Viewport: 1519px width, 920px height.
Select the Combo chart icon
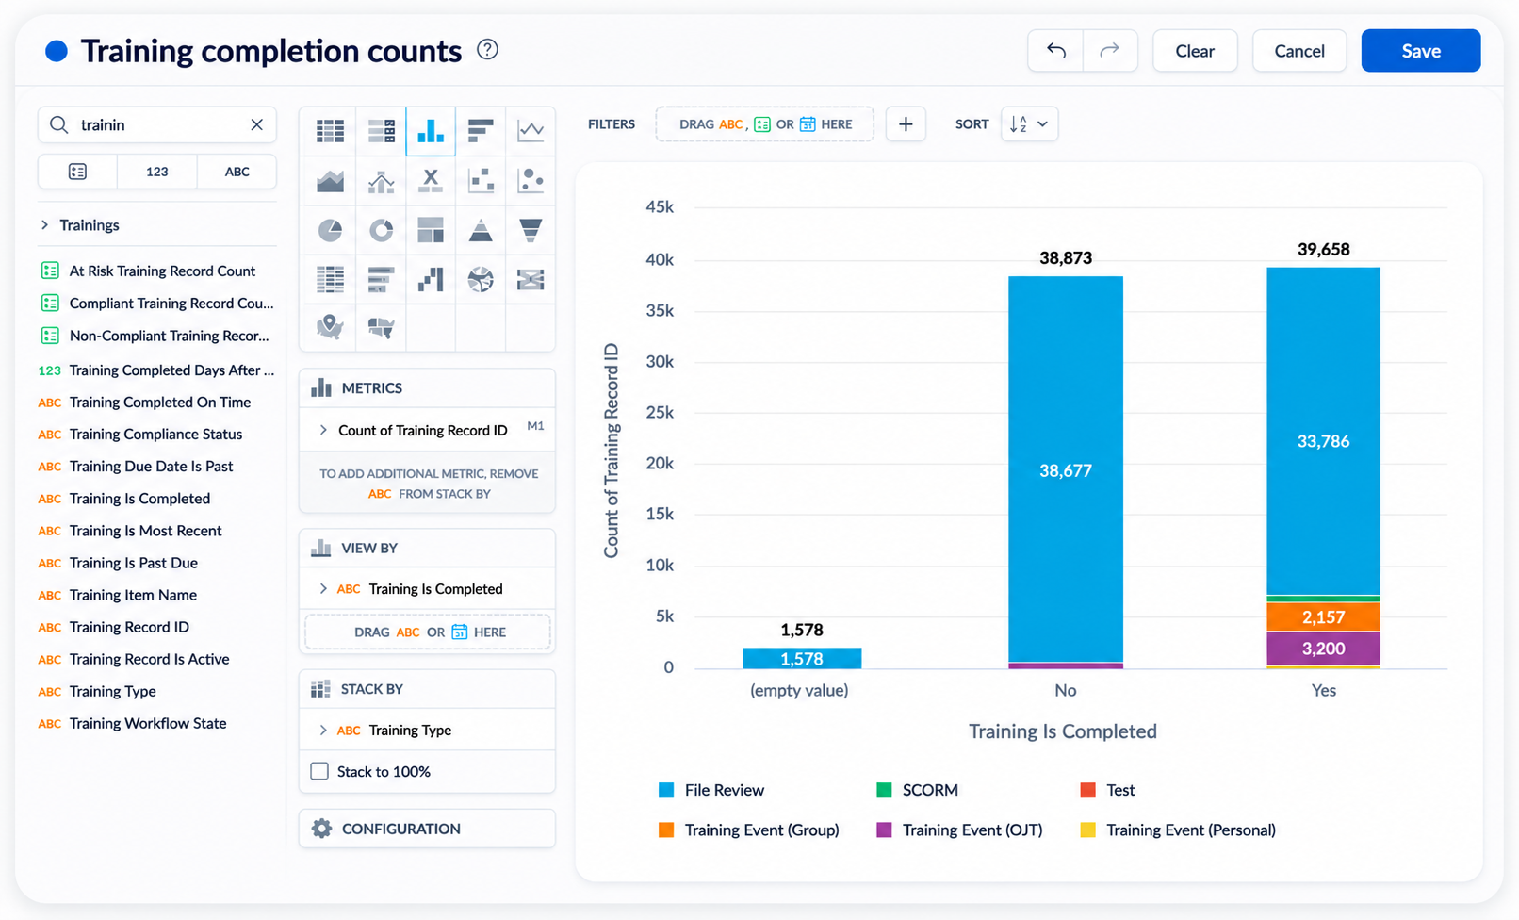pyautogui.click(x=381, y=180)
